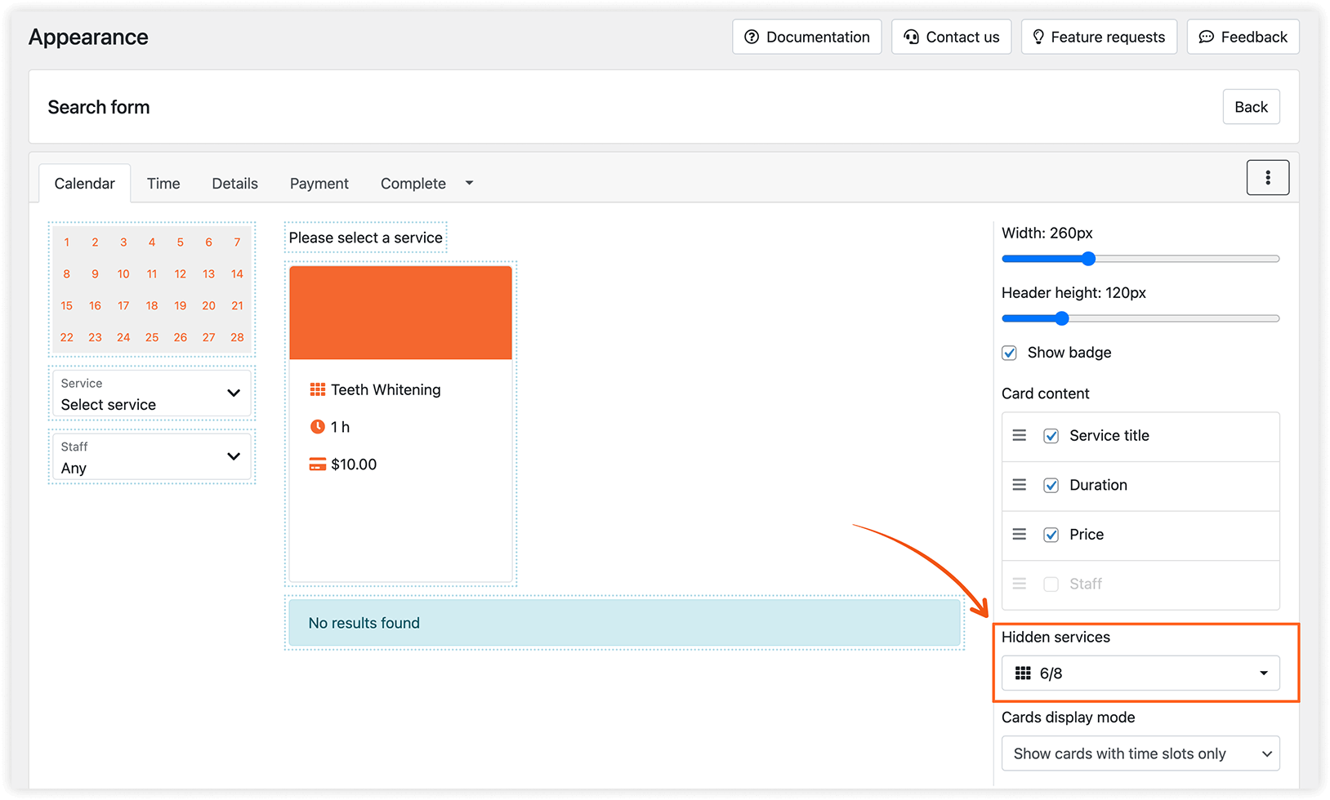Click the drag handle next to Price

click(x=1019, y=534)
